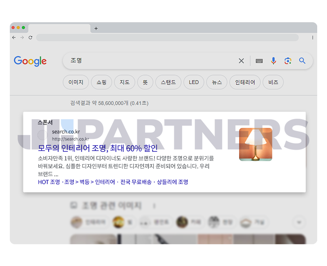Click the search magnifier icon
Image resolution: width=327 pixels, height=266 pixels.
pos(302,60)
